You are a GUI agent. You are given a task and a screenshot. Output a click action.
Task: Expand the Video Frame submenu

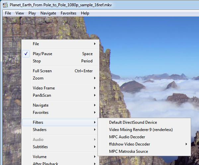60,88
